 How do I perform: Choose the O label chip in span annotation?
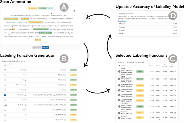[x=50, y=8]
